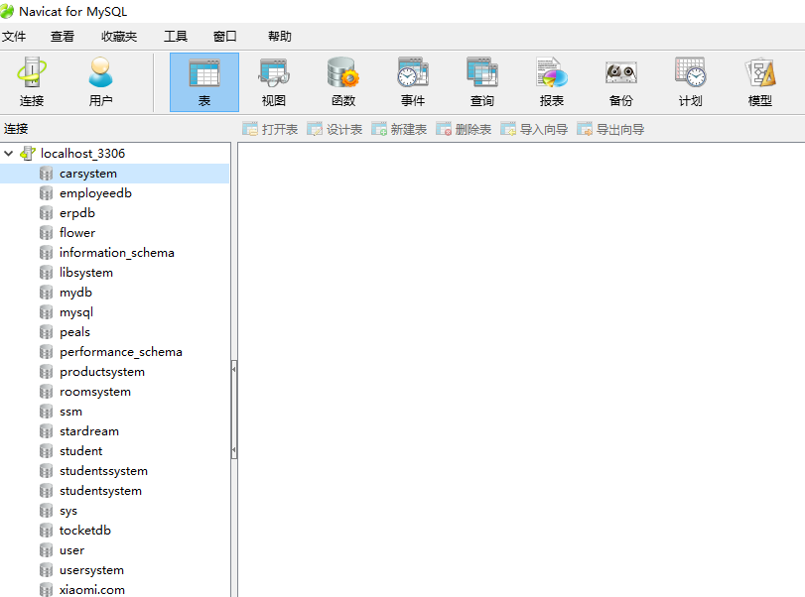Click the 函数 (Functions) icon
Image resolution: width=805 pixels, height=597 pixels.
tap(342, 81)
